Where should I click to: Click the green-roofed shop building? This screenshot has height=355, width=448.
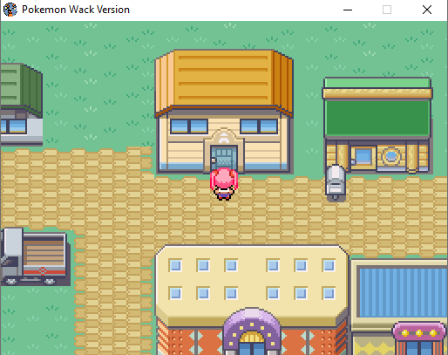pyautogui.click(x=377, y=126)
